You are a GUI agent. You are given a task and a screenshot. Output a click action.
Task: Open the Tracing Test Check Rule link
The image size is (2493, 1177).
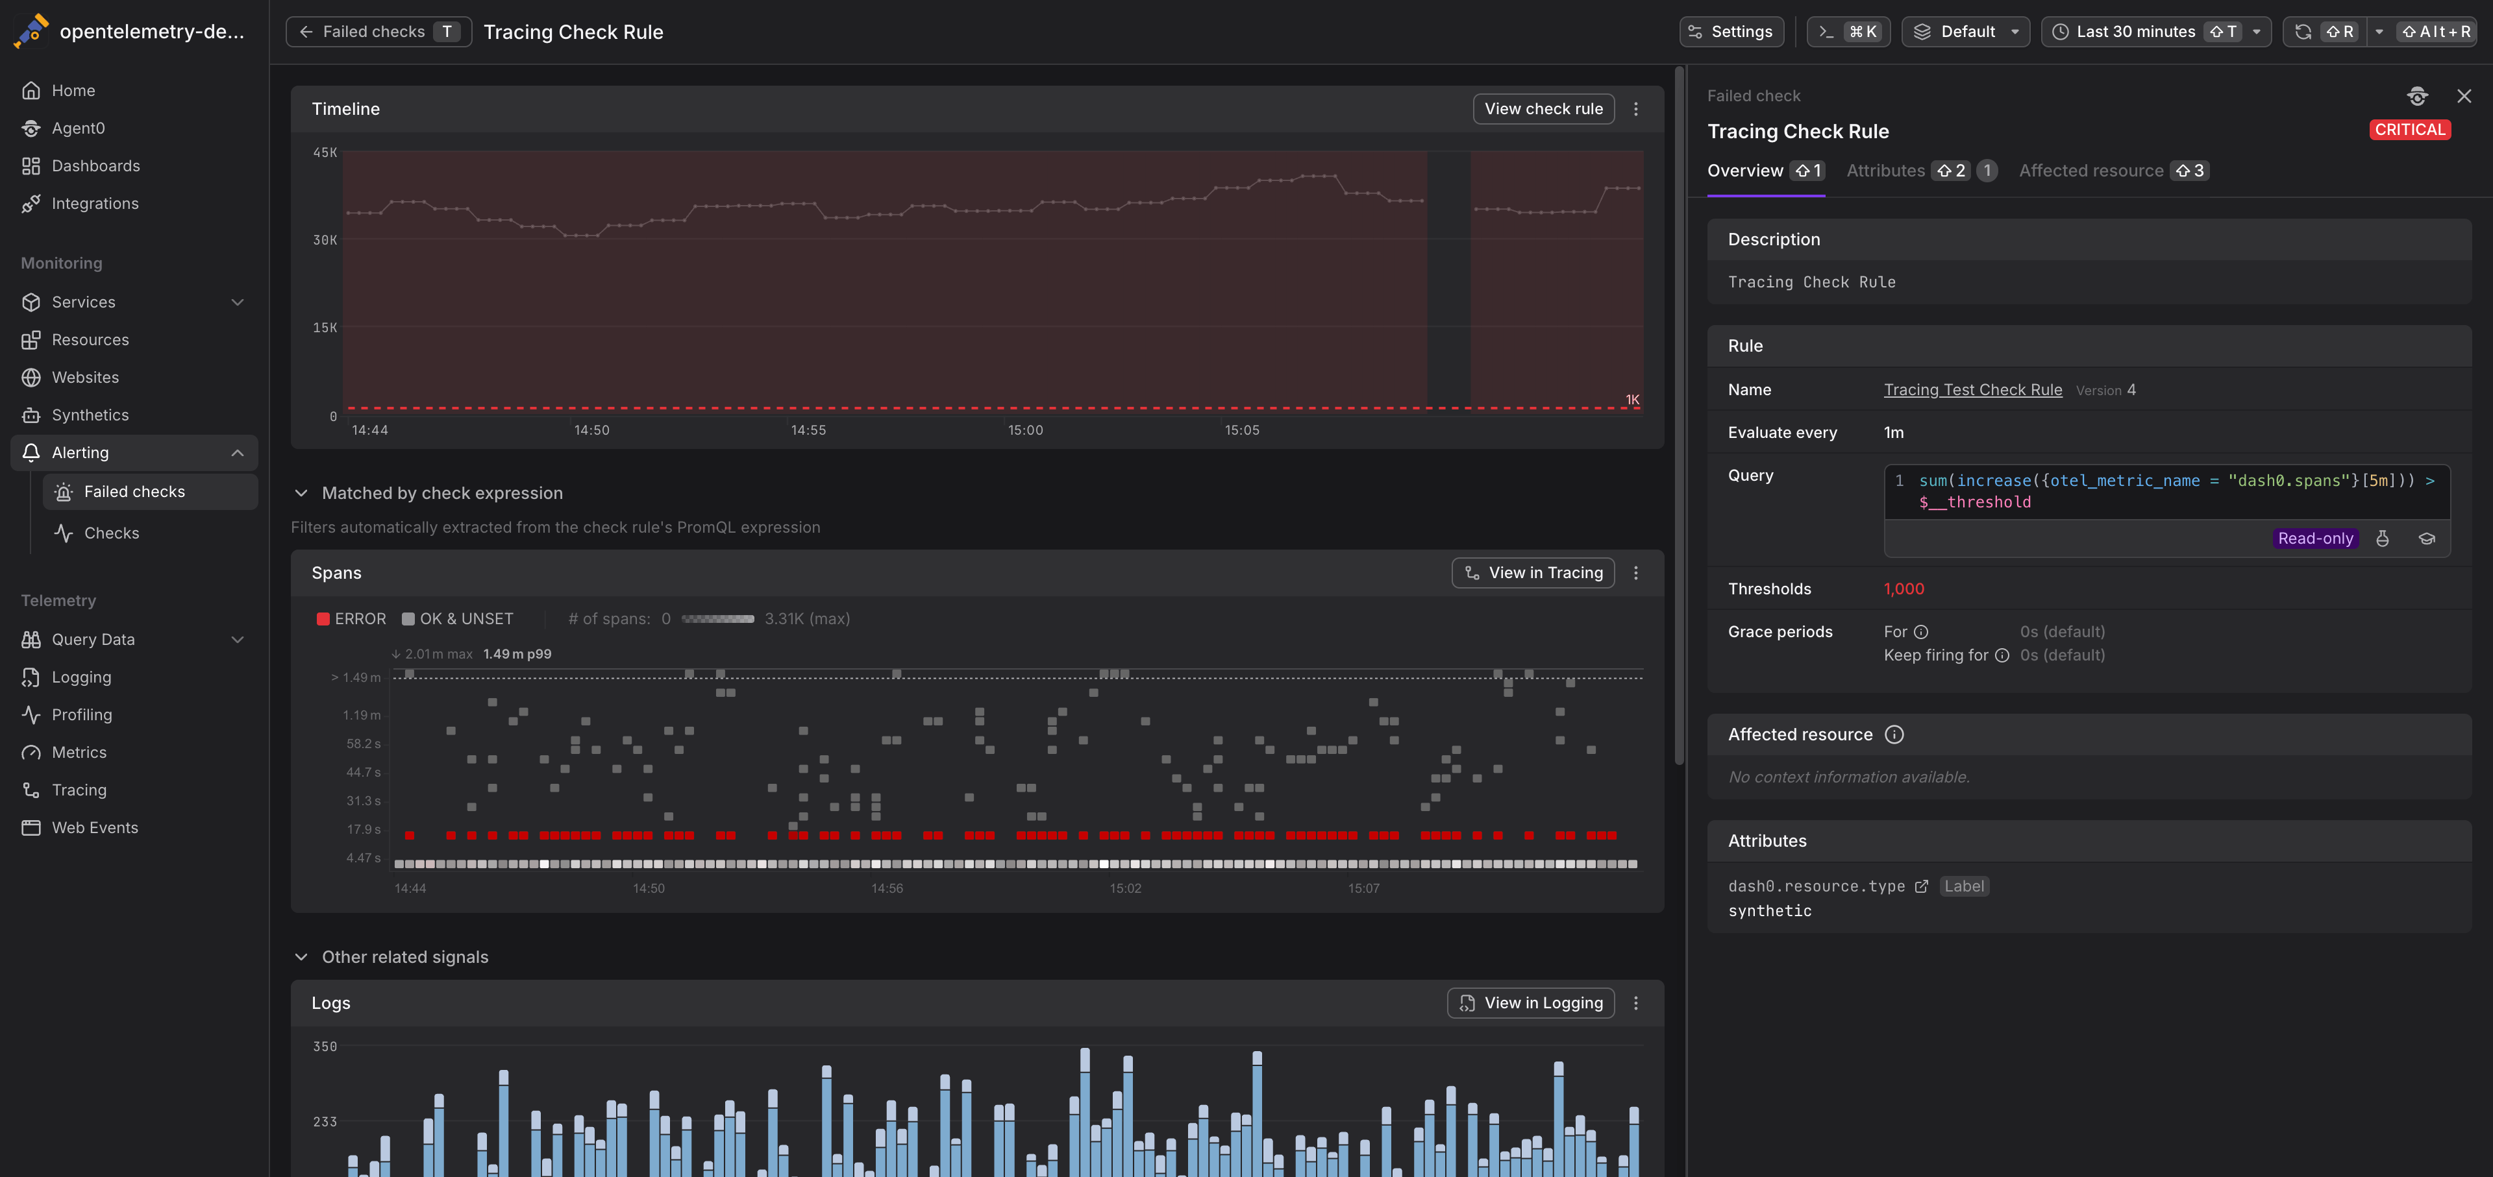coord(1972,390)
